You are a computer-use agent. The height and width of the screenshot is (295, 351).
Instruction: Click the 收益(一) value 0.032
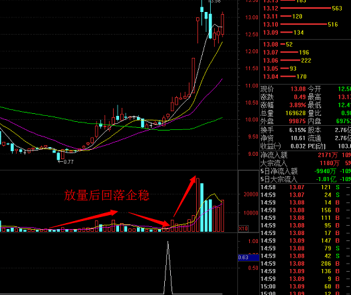pos(298,146)
